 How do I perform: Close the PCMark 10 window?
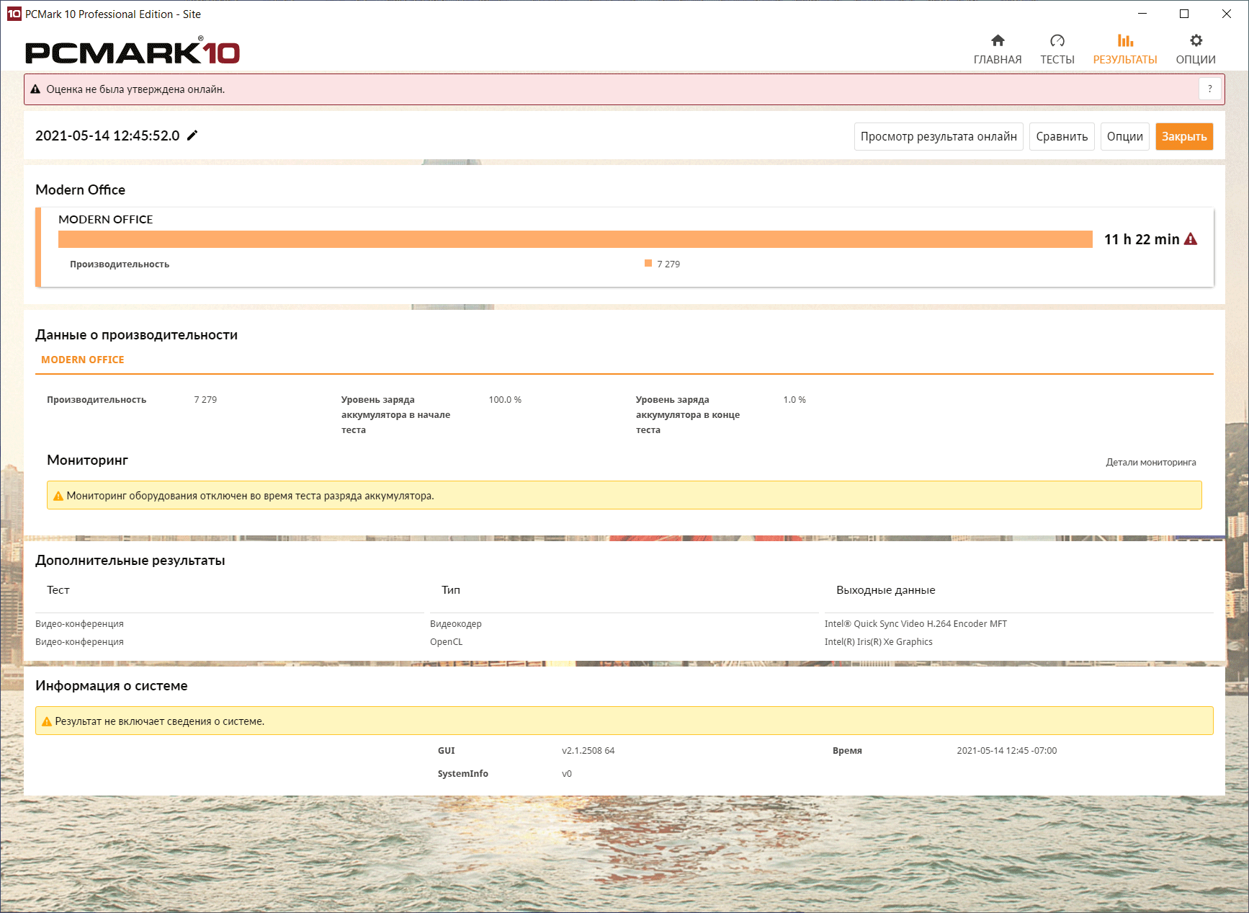pyautogui.click(x=1227, y=14)
